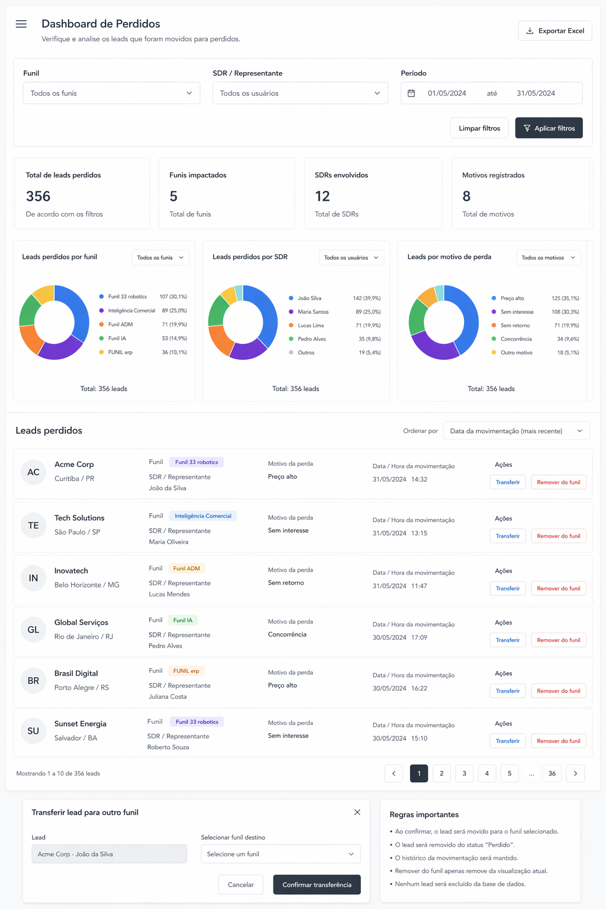Click the blue Preço alto legend dot

[x=494, y=298]
